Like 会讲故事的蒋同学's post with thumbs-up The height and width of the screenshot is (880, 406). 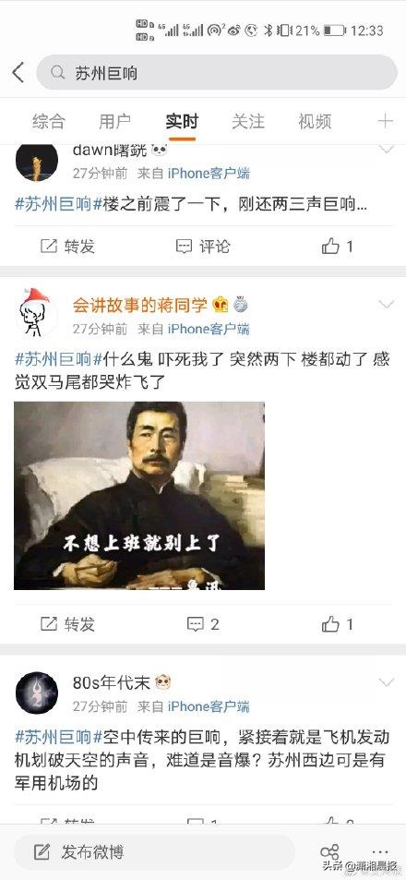pos(338,624)
